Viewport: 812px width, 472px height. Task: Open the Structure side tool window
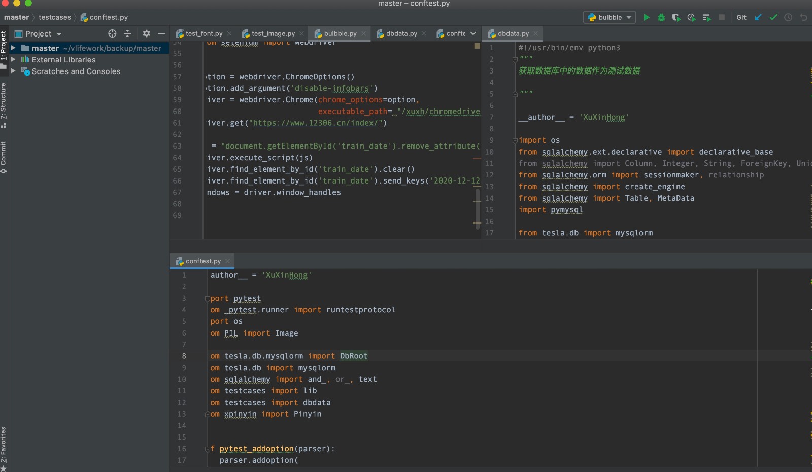pyautogui.click(x=4, y=105)
